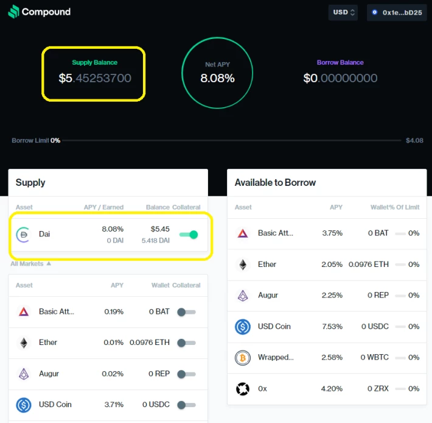Click the Supply Balance amount $5.45253700
This screenshot has width=432, height=423.
coord(95,78)
